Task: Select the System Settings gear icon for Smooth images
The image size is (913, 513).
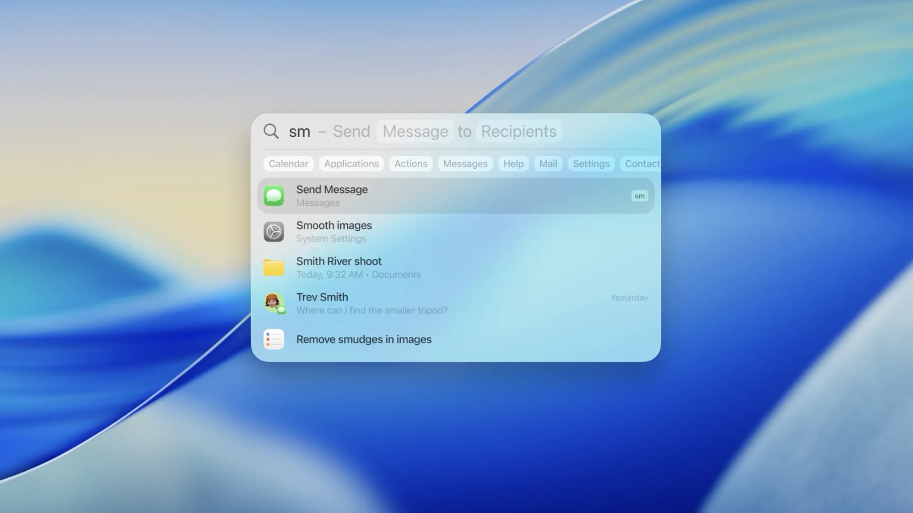Action: [273, 231]
